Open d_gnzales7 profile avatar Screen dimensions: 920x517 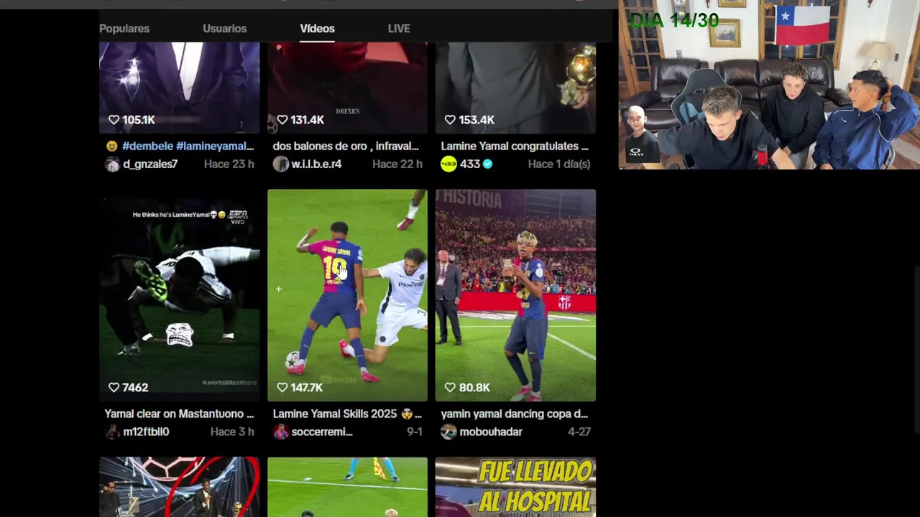pyautogui.click(x=112, y=164)
